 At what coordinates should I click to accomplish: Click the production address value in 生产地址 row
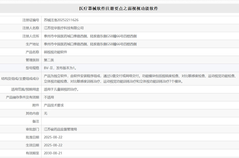click(90, 44)
